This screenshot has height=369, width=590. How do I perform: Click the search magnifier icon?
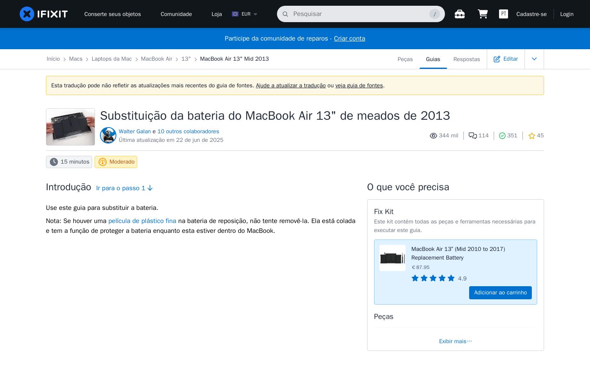[x=285, y=14]
